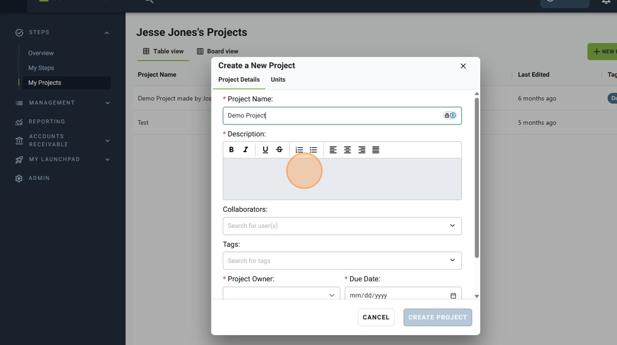
Task: Click the green New project button
Action: (x=603, y=51)
